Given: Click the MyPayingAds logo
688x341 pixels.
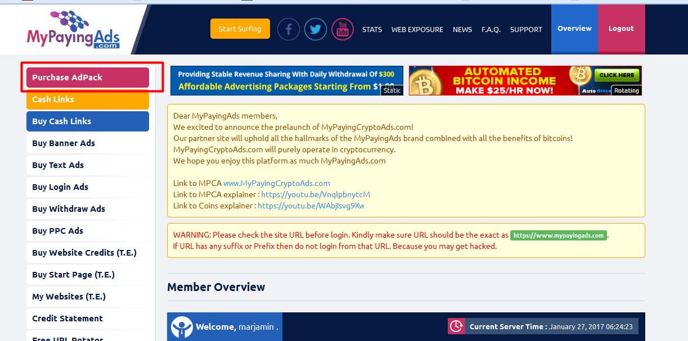Looking at the screenshot, I should click(x=73, y=30).
